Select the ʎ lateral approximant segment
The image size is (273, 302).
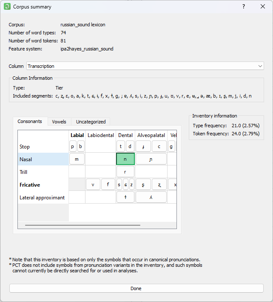pyautogui.click(x=151, y=197)
